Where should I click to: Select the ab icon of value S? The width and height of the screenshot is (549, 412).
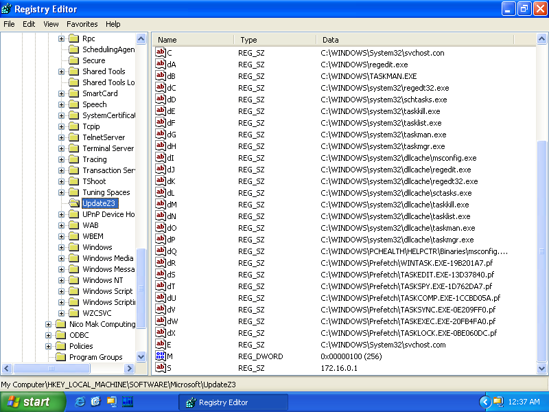[161, 367]
